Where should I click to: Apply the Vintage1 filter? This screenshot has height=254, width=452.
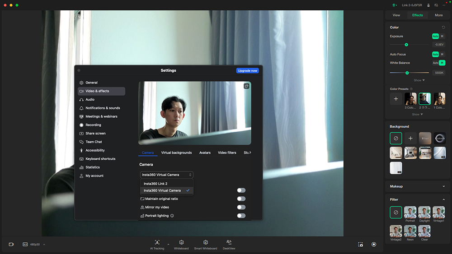(439, 212)
